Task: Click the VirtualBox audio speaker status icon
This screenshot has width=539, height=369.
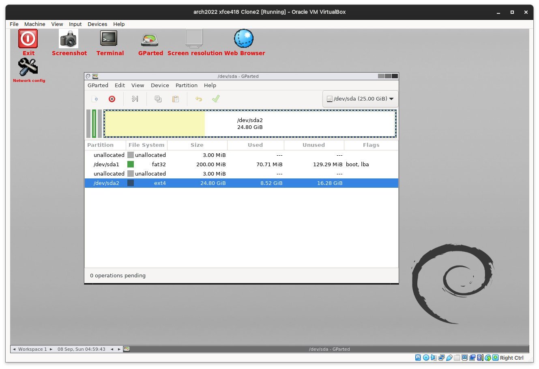Action: 434,358
